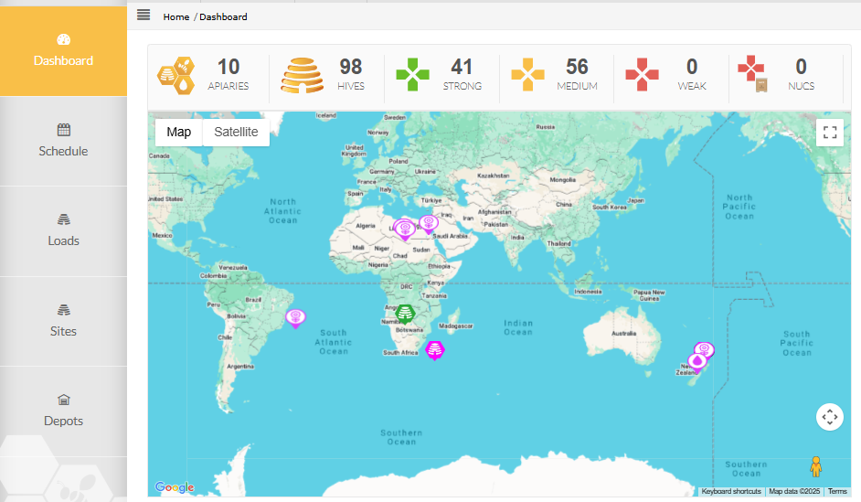Click the green hive marker in Namibia

click(x=405, y=314)
